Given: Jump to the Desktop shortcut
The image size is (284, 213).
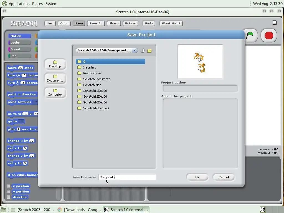Looking at the screenshot, I should (x=55, y=64).
